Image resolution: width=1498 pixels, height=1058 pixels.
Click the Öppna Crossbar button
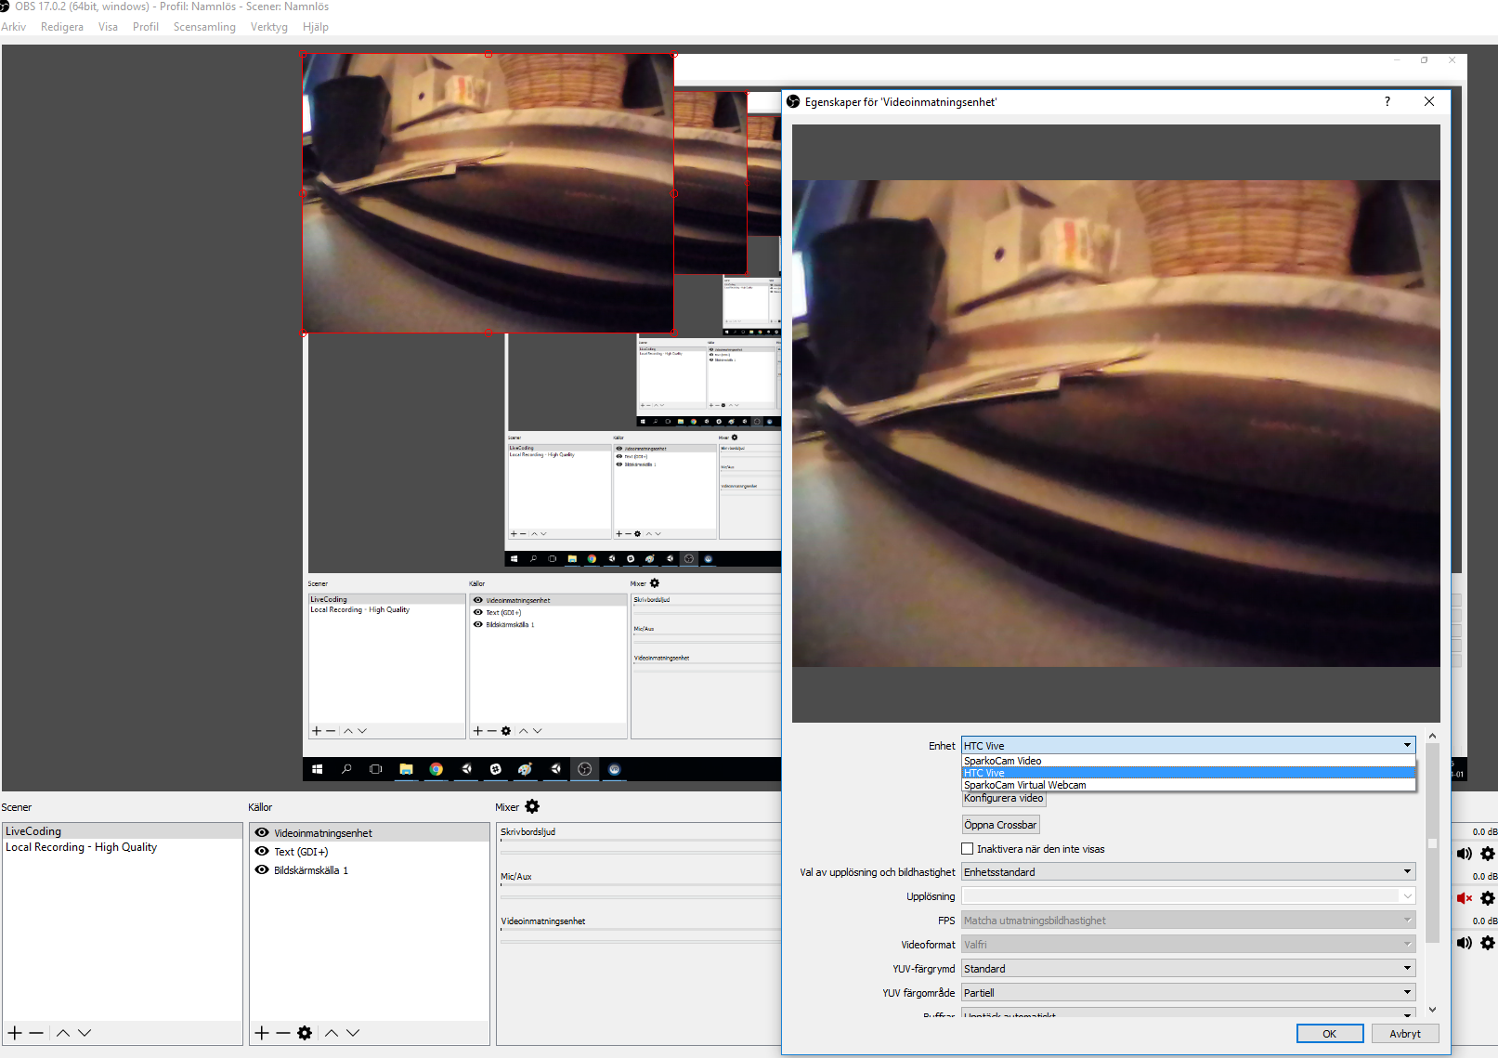tap(1000, 825)
